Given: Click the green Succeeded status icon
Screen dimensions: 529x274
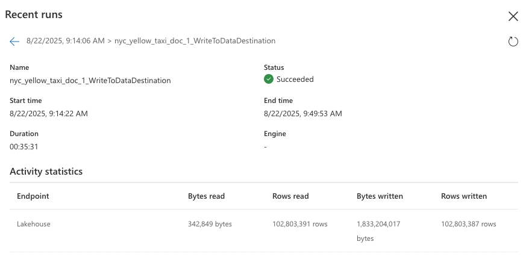Looking at the screenshot, I should tap(269, 79).
